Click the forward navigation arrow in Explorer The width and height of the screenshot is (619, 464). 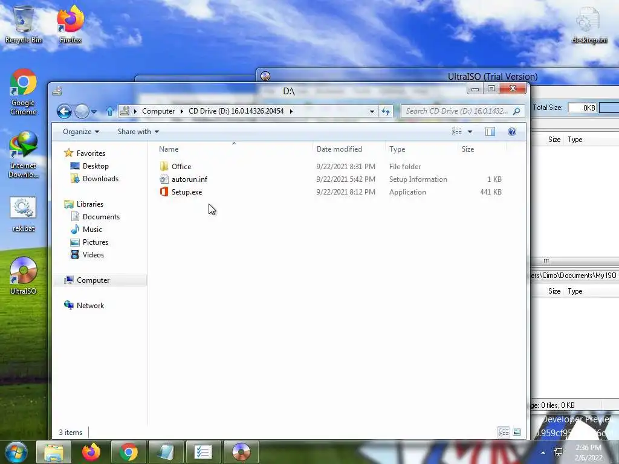82,111
